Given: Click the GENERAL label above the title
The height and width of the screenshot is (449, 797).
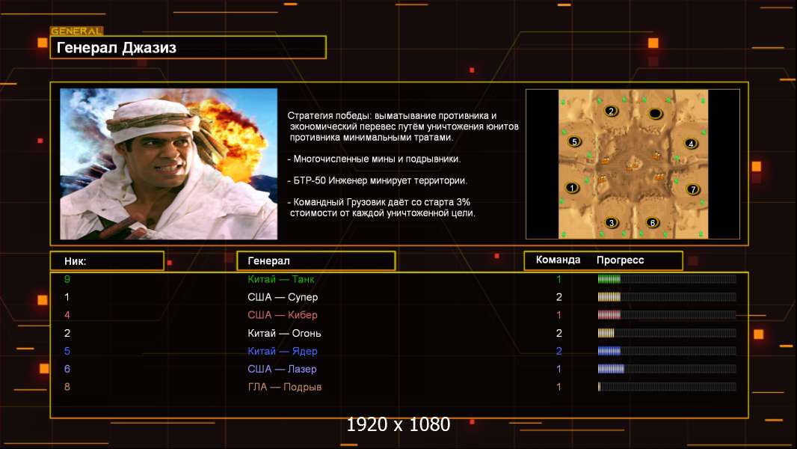Looking at the screenshot, I should coord(77,31).
